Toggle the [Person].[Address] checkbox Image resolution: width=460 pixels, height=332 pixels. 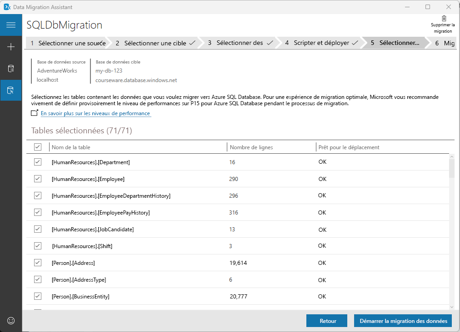coord(38,263)
